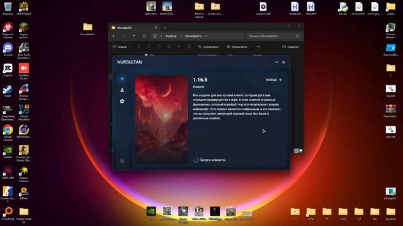The width and height of the screenshot is (403, 226).
Task: Click NursultanFix breadcrumb in address bar
Action: tap(193, 36)
